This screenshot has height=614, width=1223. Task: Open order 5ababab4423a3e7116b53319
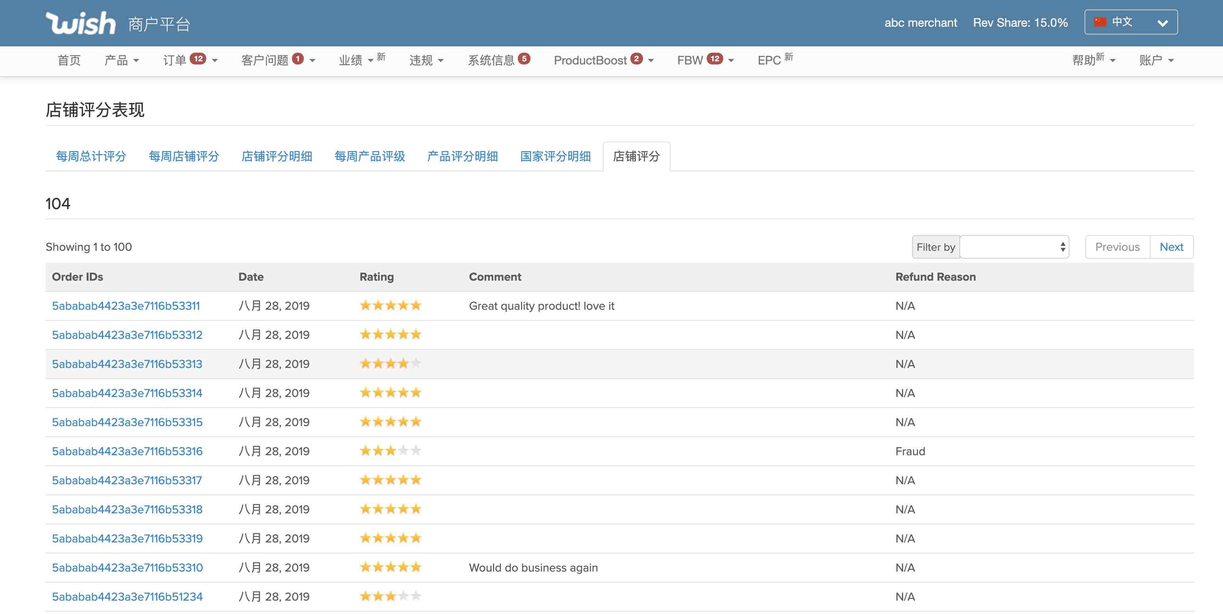[127, 538]
